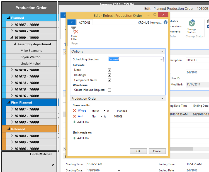Expand production order 101016 - 10000
Screen dimensions: 209x172
[x=12, y=95]
